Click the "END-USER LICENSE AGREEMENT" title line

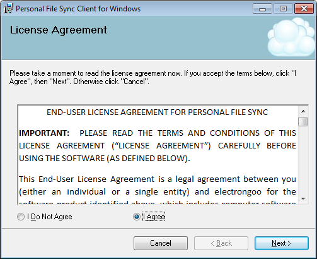tap(158, 112)
